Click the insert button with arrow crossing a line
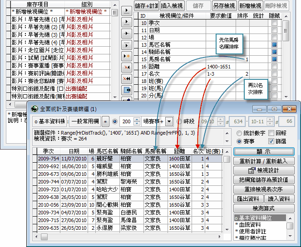301x247 pixels. (127, 34)
